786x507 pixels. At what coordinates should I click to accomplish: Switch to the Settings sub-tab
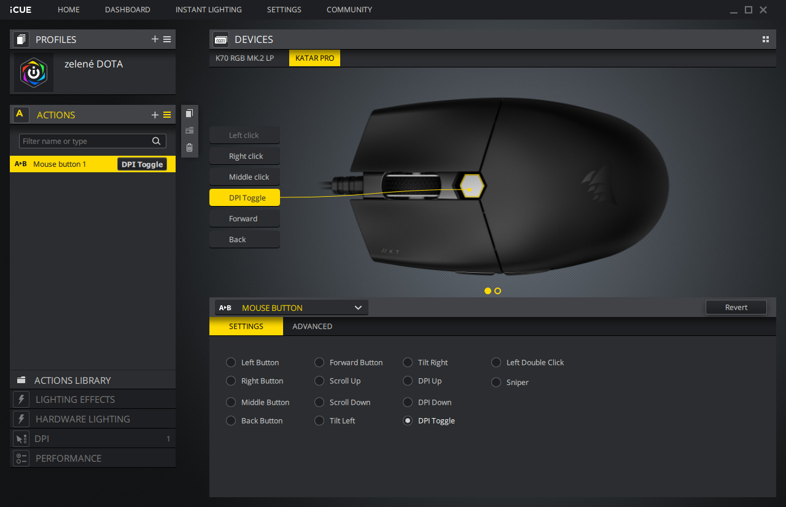pyautogui.click(x=246, y=326)
